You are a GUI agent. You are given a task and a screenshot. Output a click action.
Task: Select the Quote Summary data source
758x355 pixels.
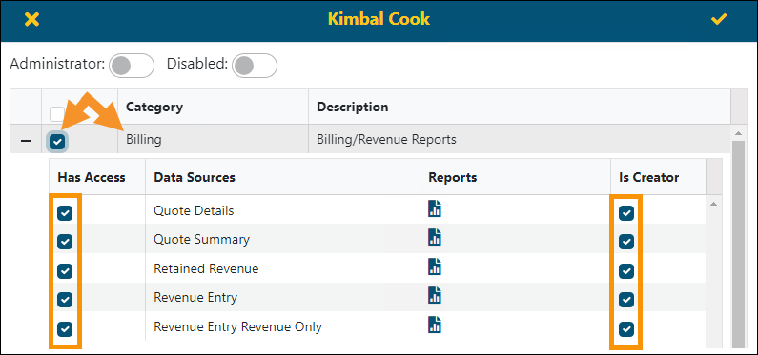(x=201, y=239)
